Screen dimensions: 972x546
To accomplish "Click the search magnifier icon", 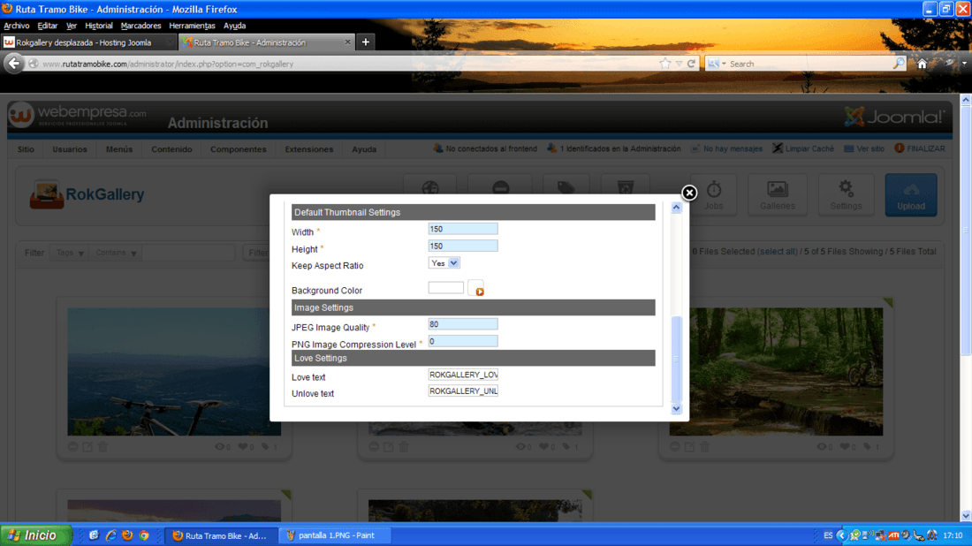I will [899, 64].
